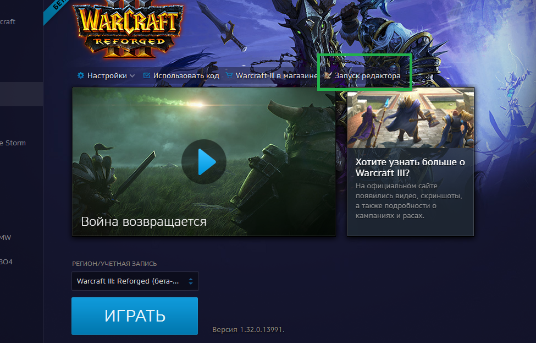
Task: Open Warcraft III в магазине link
Action: (x=277, y=75)
